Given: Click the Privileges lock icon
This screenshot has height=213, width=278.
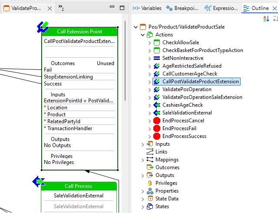Looking at the screenshot, I should tap(150, 183).
